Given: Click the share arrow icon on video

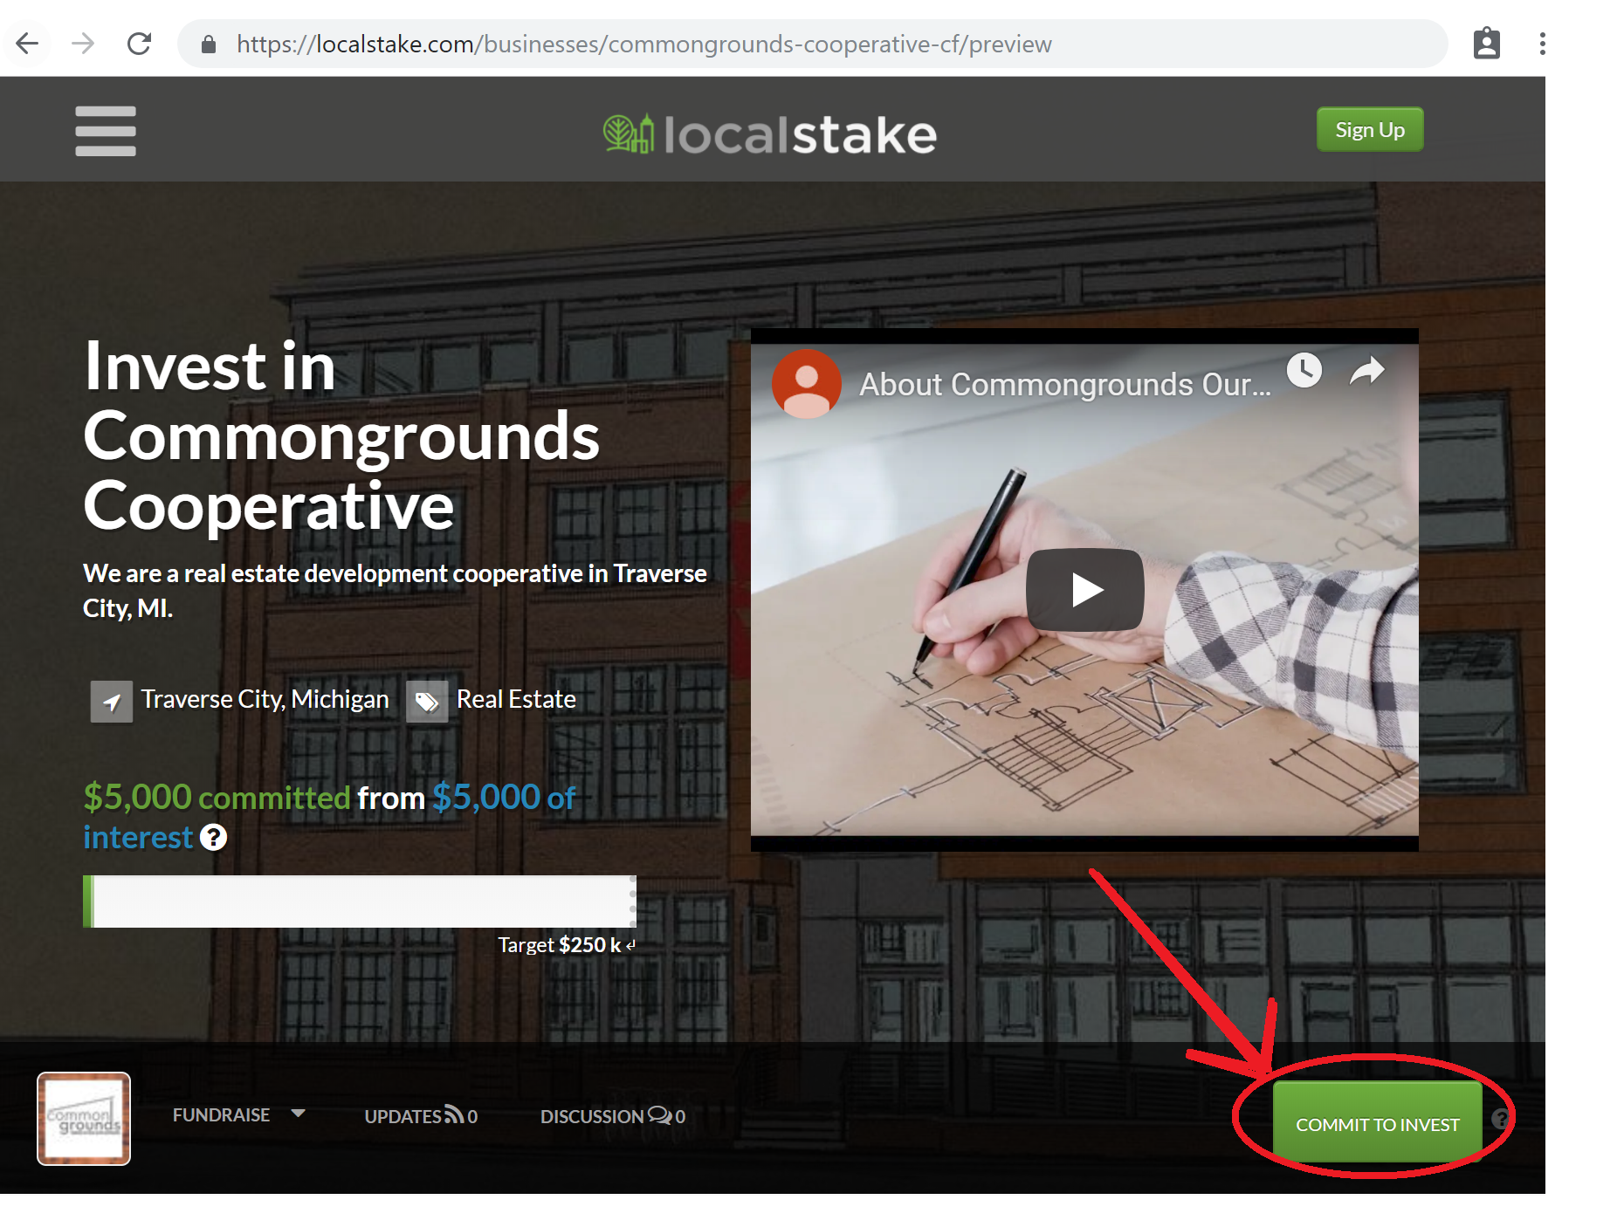Looking at the screenshot, I should click(x=1367, y=370).
